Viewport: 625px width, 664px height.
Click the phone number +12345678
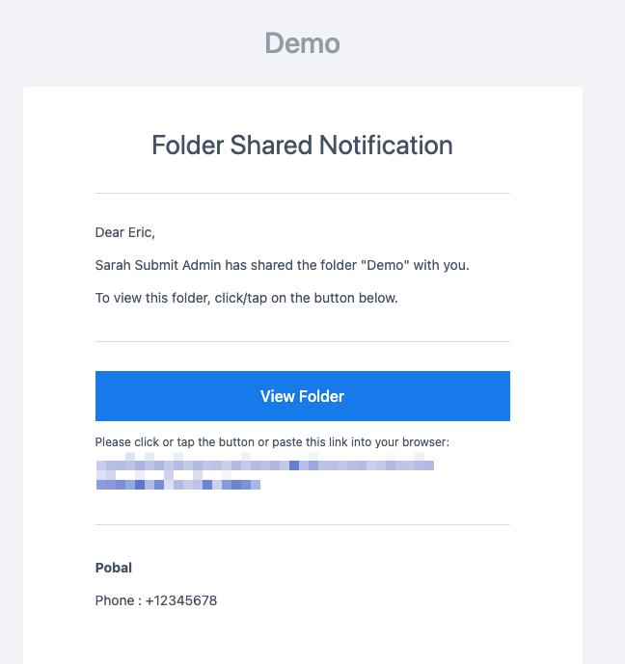coord(181,600)
